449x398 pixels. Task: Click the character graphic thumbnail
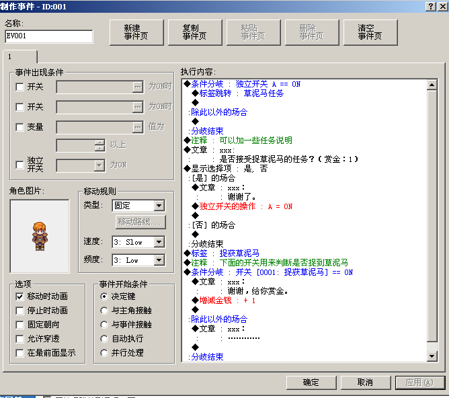(40, 237)
